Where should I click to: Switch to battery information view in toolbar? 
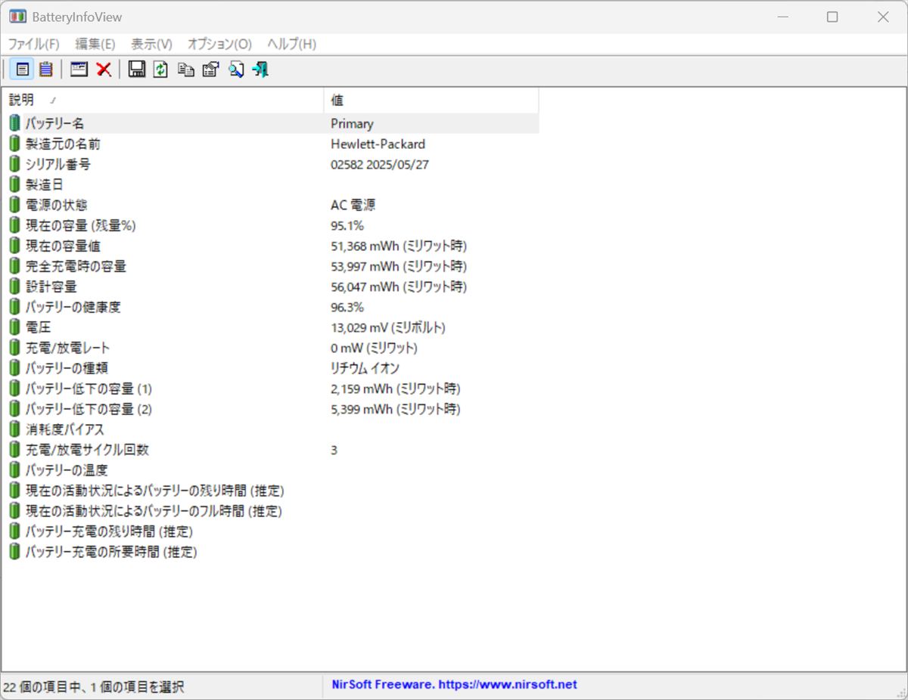tap(23, 70)
